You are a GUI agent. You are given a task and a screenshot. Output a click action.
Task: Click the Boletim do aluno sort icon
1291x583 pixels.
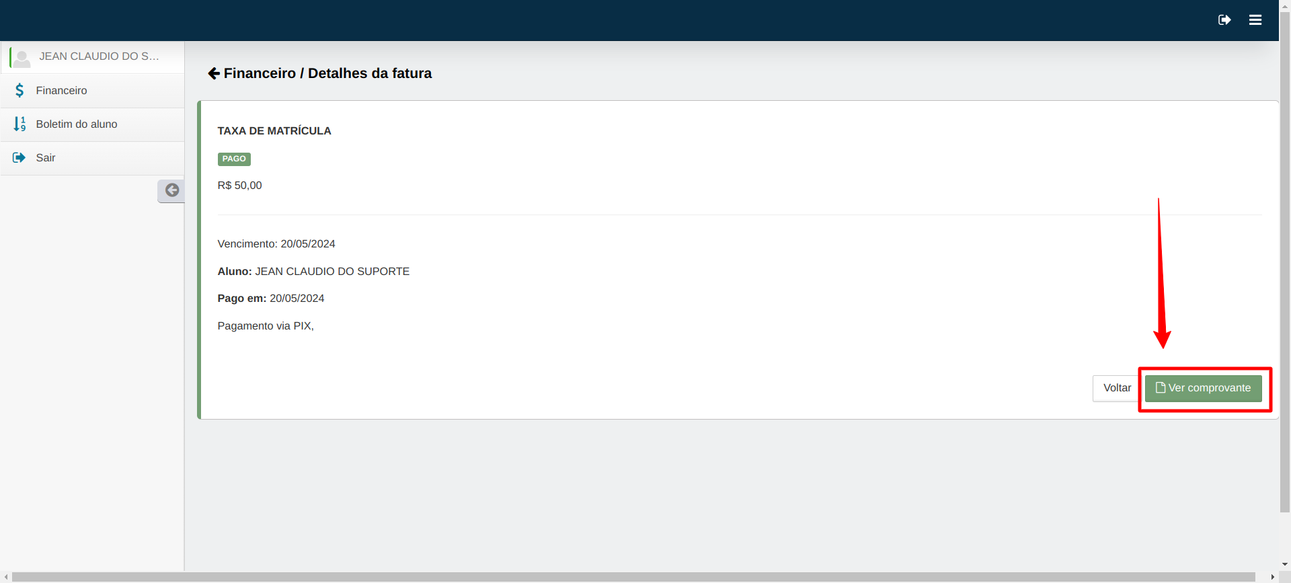point(19,124)
